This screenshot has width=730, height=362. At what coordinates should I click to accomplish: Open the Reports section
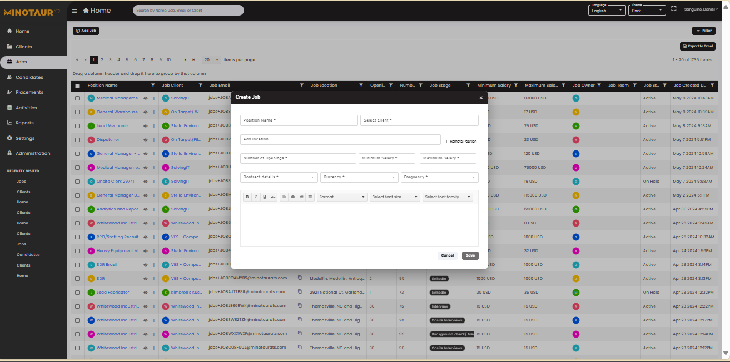tap(23, 123)
